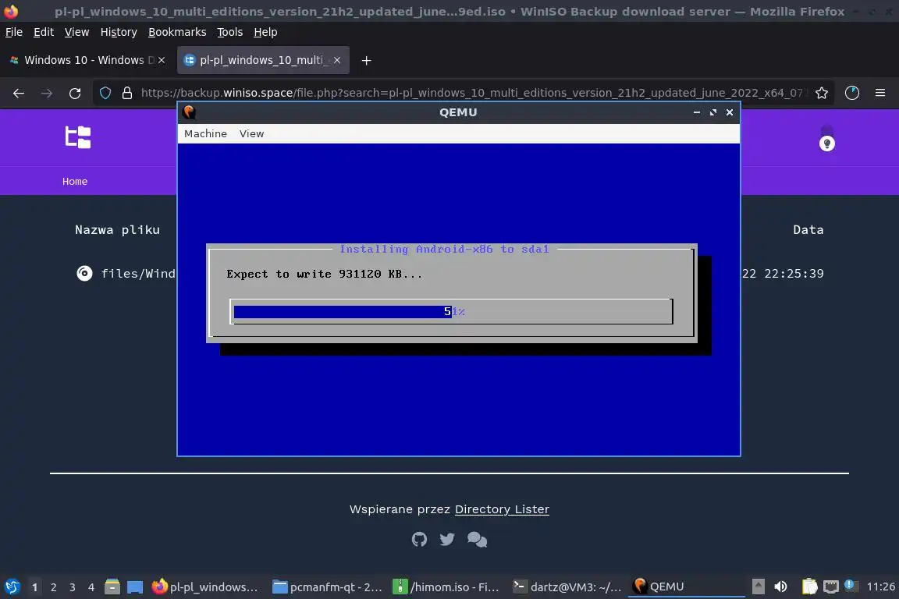Switch to /himom.iso archive taskbar entry
Image resolution: width=899 pixels, height=599 pixels.
click(446, 587)
